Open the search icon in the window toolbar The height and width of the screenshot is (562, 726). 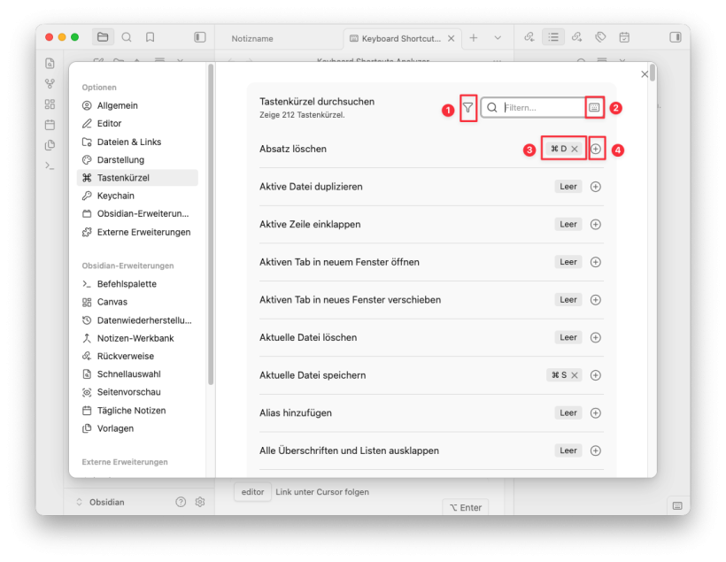tap(127, 38)
